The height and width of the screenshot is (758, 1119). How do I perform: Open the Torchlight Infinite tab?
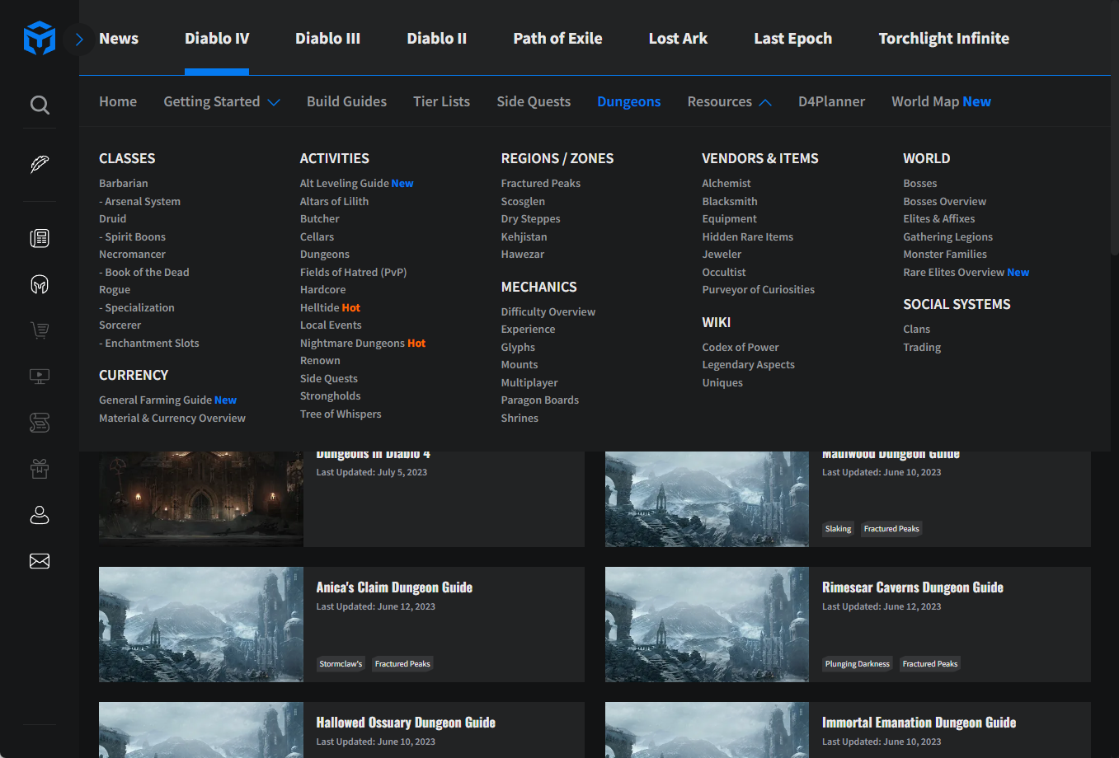pyautogui.click(x=944, y=38)
